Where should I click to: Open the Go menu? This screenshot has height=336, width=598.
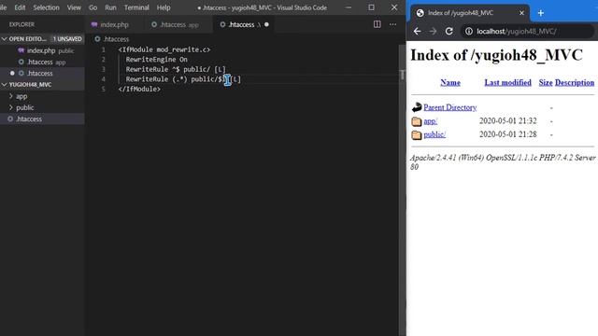click(x=93, y=7)
